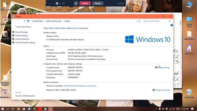Open System protection link

(22, 39)
